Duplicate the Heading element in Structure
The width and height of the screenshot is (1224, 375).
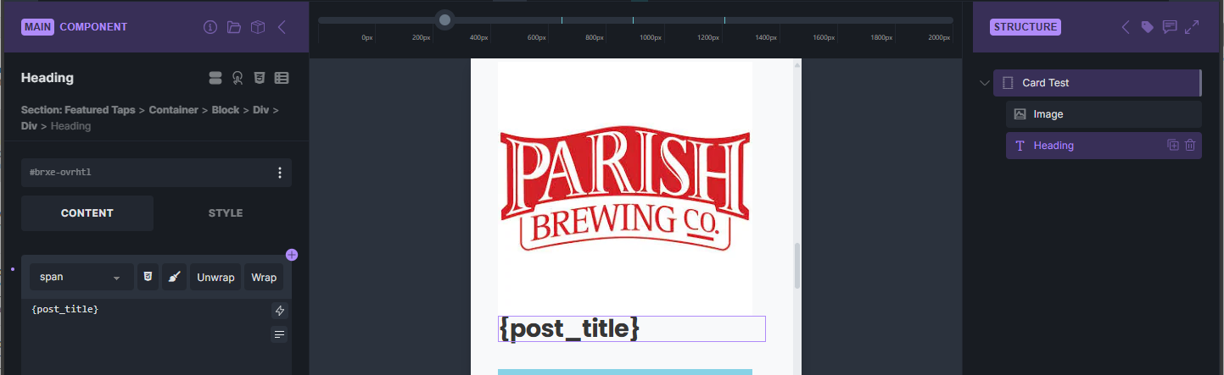point(1173,146)
